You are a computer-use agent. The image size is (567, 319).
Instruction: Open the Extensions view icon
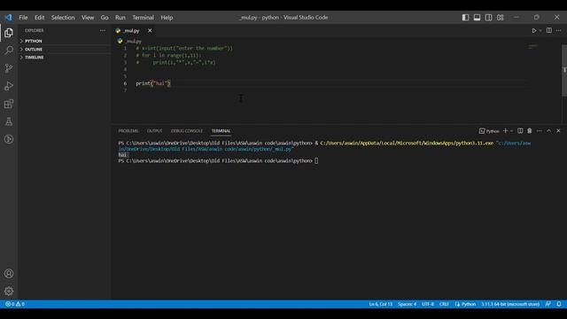click(x=9, y=104)
